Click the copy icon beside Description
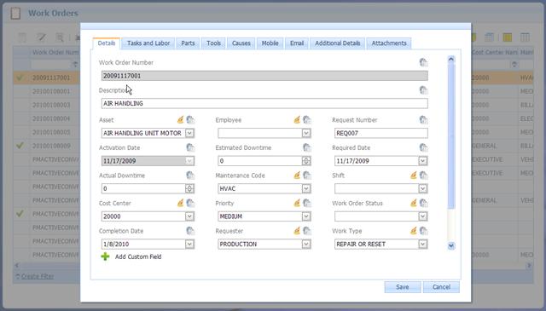The width and height of the screenshot is (546, 311). point(423,90)
